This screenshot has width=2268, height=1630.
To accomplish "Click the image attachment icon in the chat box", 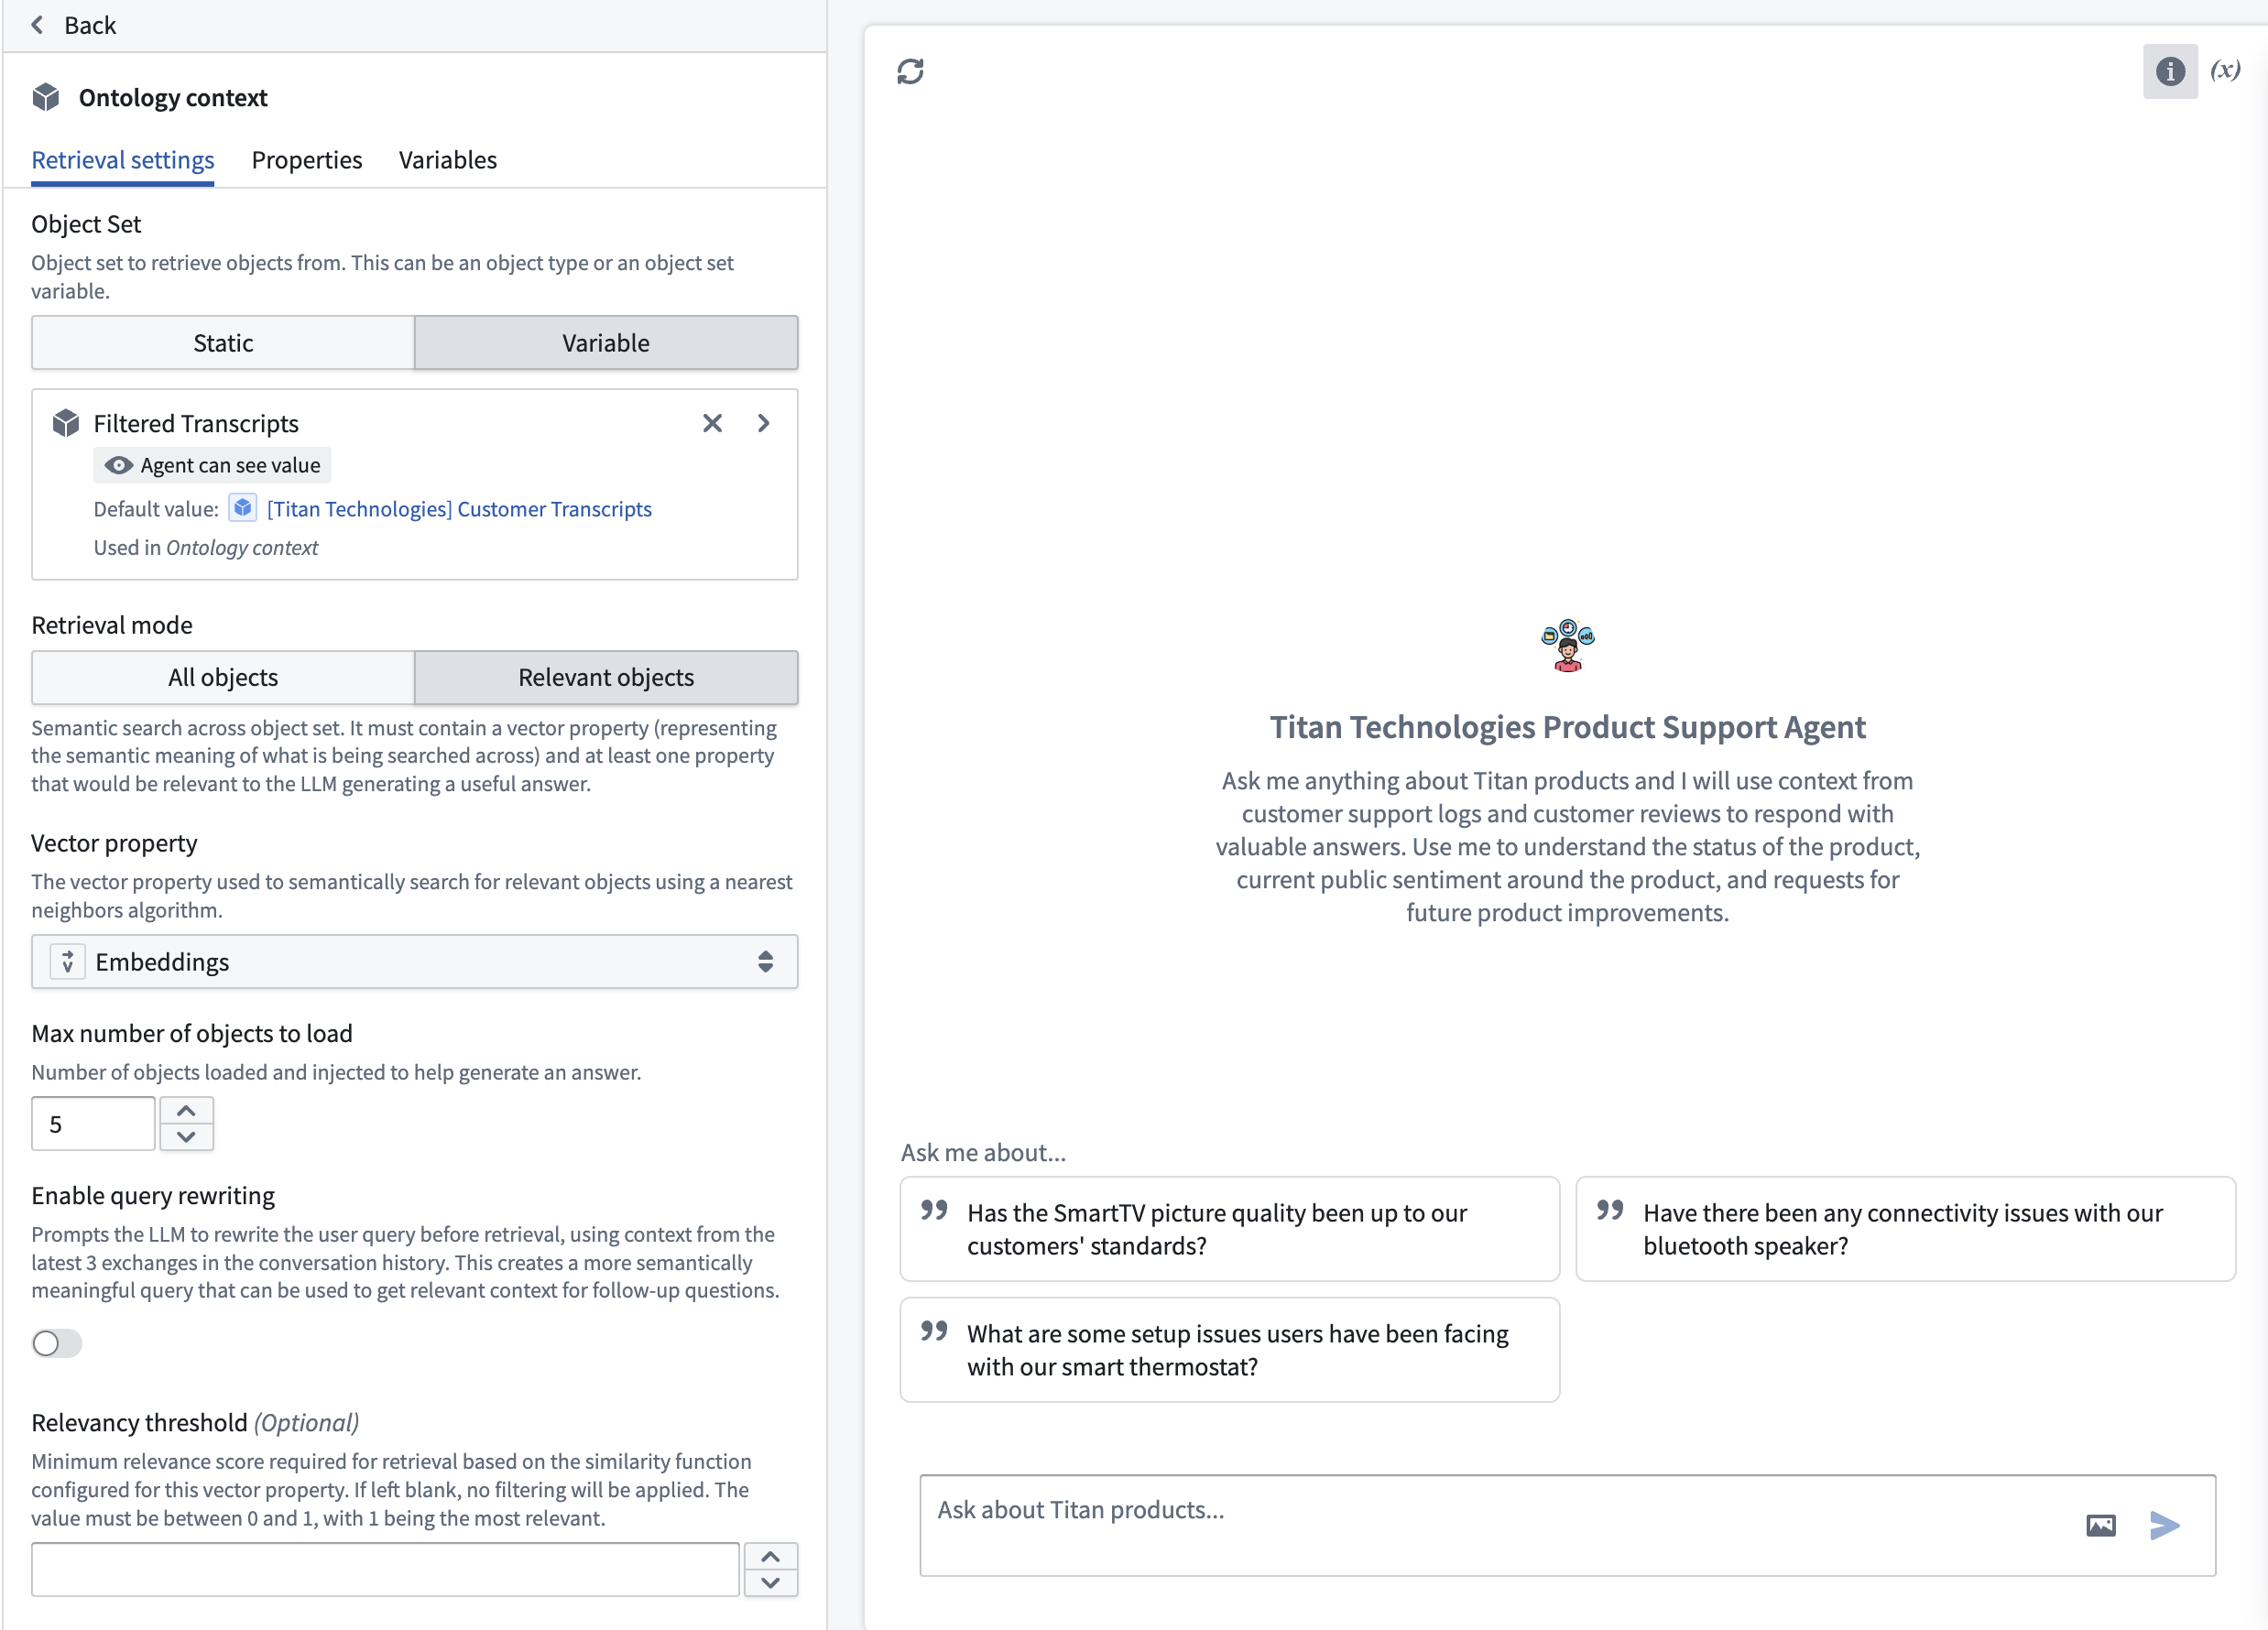I will [x=2101, y=1525].
